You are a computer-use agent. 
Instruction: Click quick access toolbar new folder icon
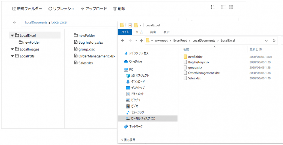[x=136, y=25]
